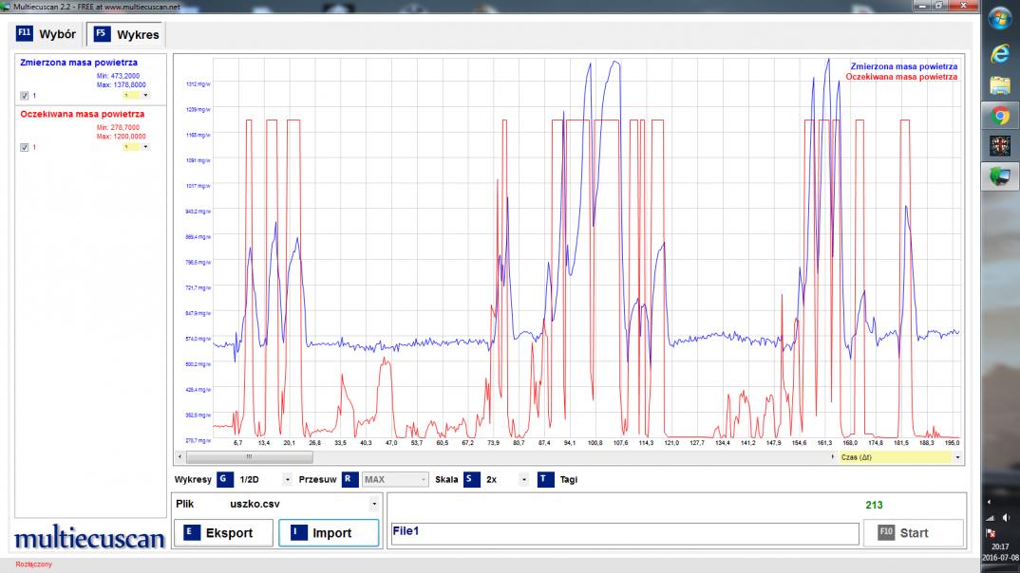Viewport: 1020px width, 573px height.
Task: Open the Czas (Δt) axis dropdown
Action: [957, 456]
